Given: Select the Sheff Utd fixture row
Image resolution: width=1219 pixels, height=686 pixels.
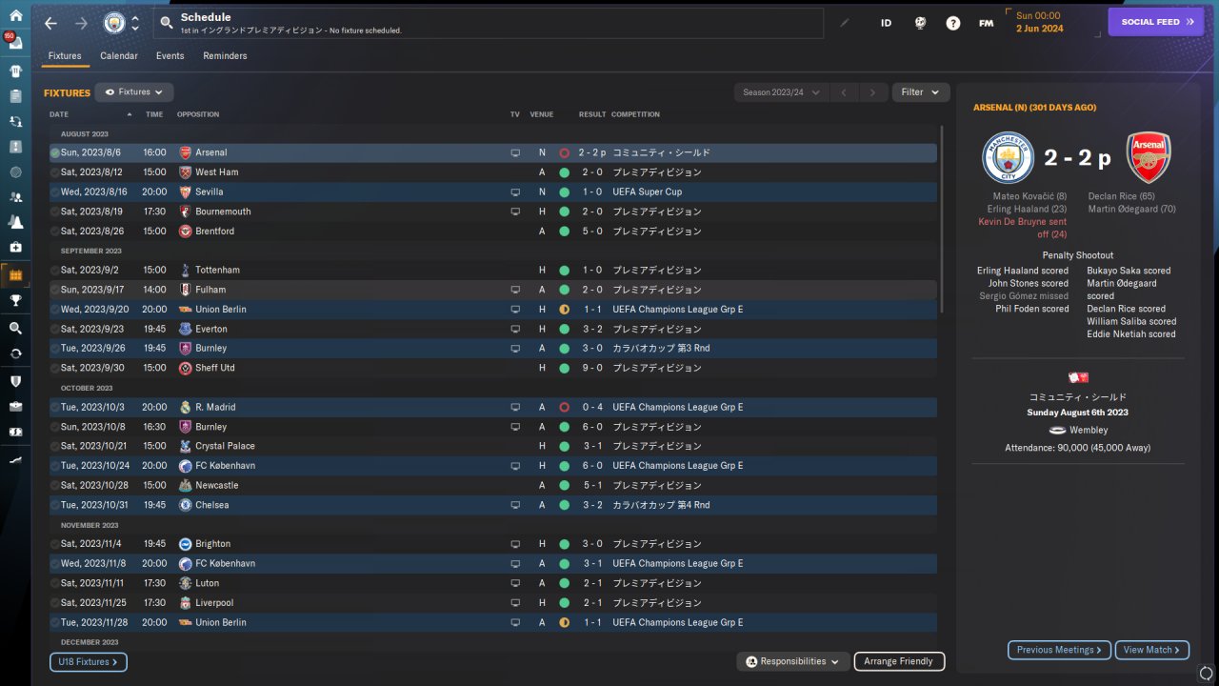Looking at the screenshot, I should (493, 368).
